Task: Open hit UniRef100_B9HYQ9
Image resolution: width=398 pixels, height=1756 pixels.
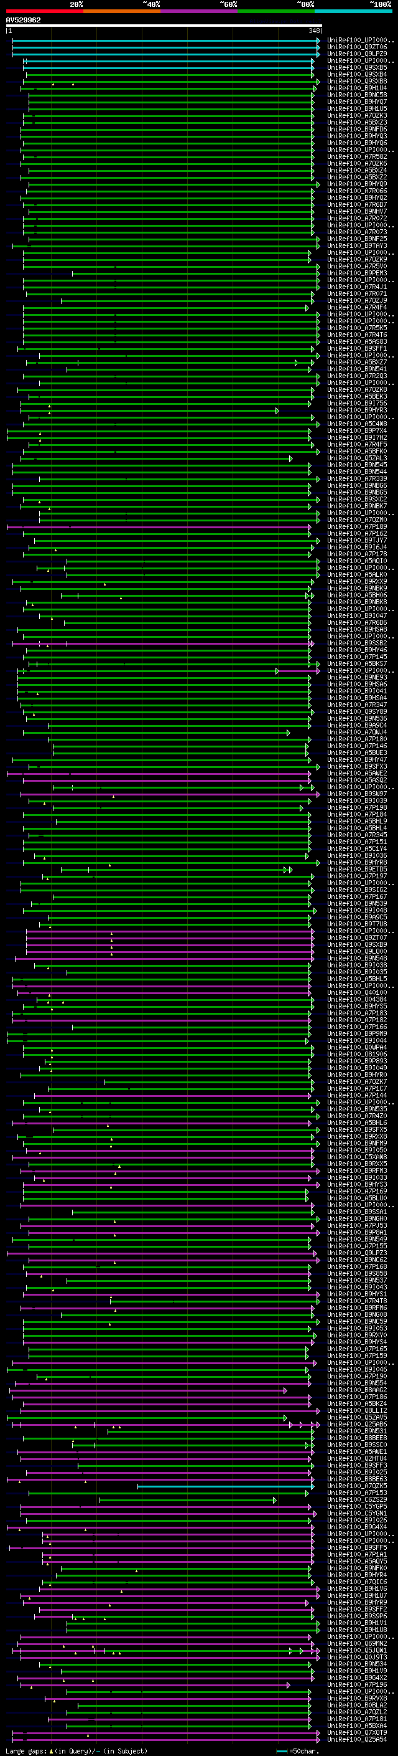Action: point(357,184)
